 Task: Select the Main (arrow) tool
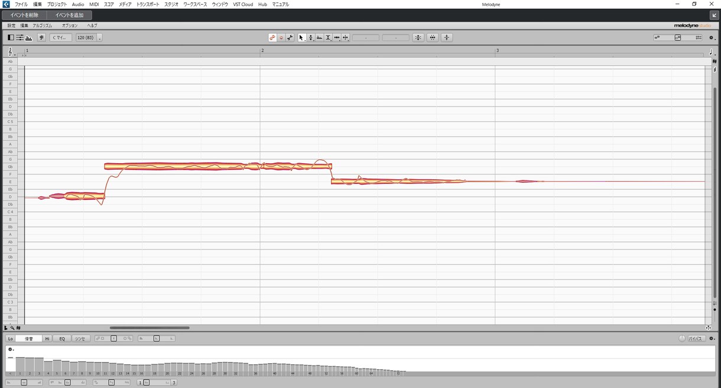[x=301, y=38]
